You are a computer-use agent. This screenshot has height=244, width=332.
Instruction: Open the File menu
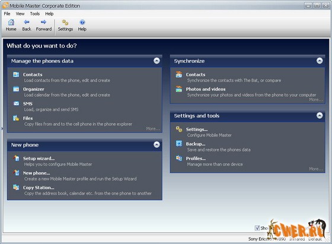coord(7,14)
